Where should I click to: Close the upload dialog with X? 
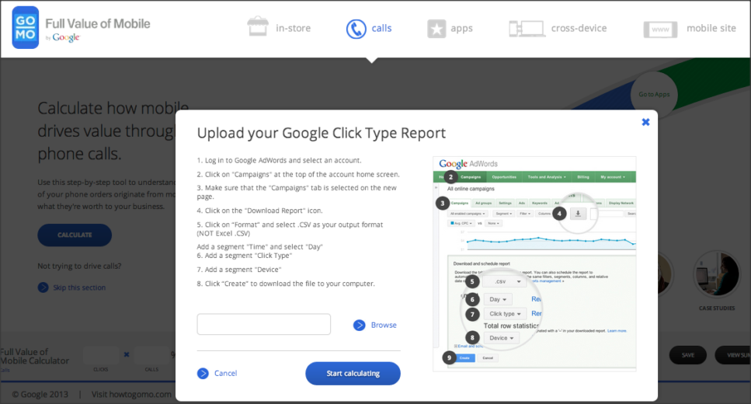645,122
